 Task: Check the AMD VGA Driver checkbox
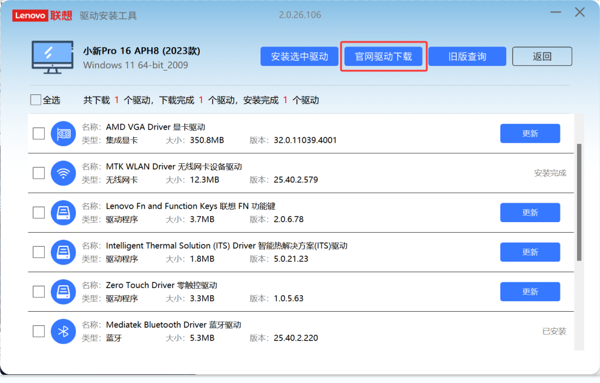(39, 134)
